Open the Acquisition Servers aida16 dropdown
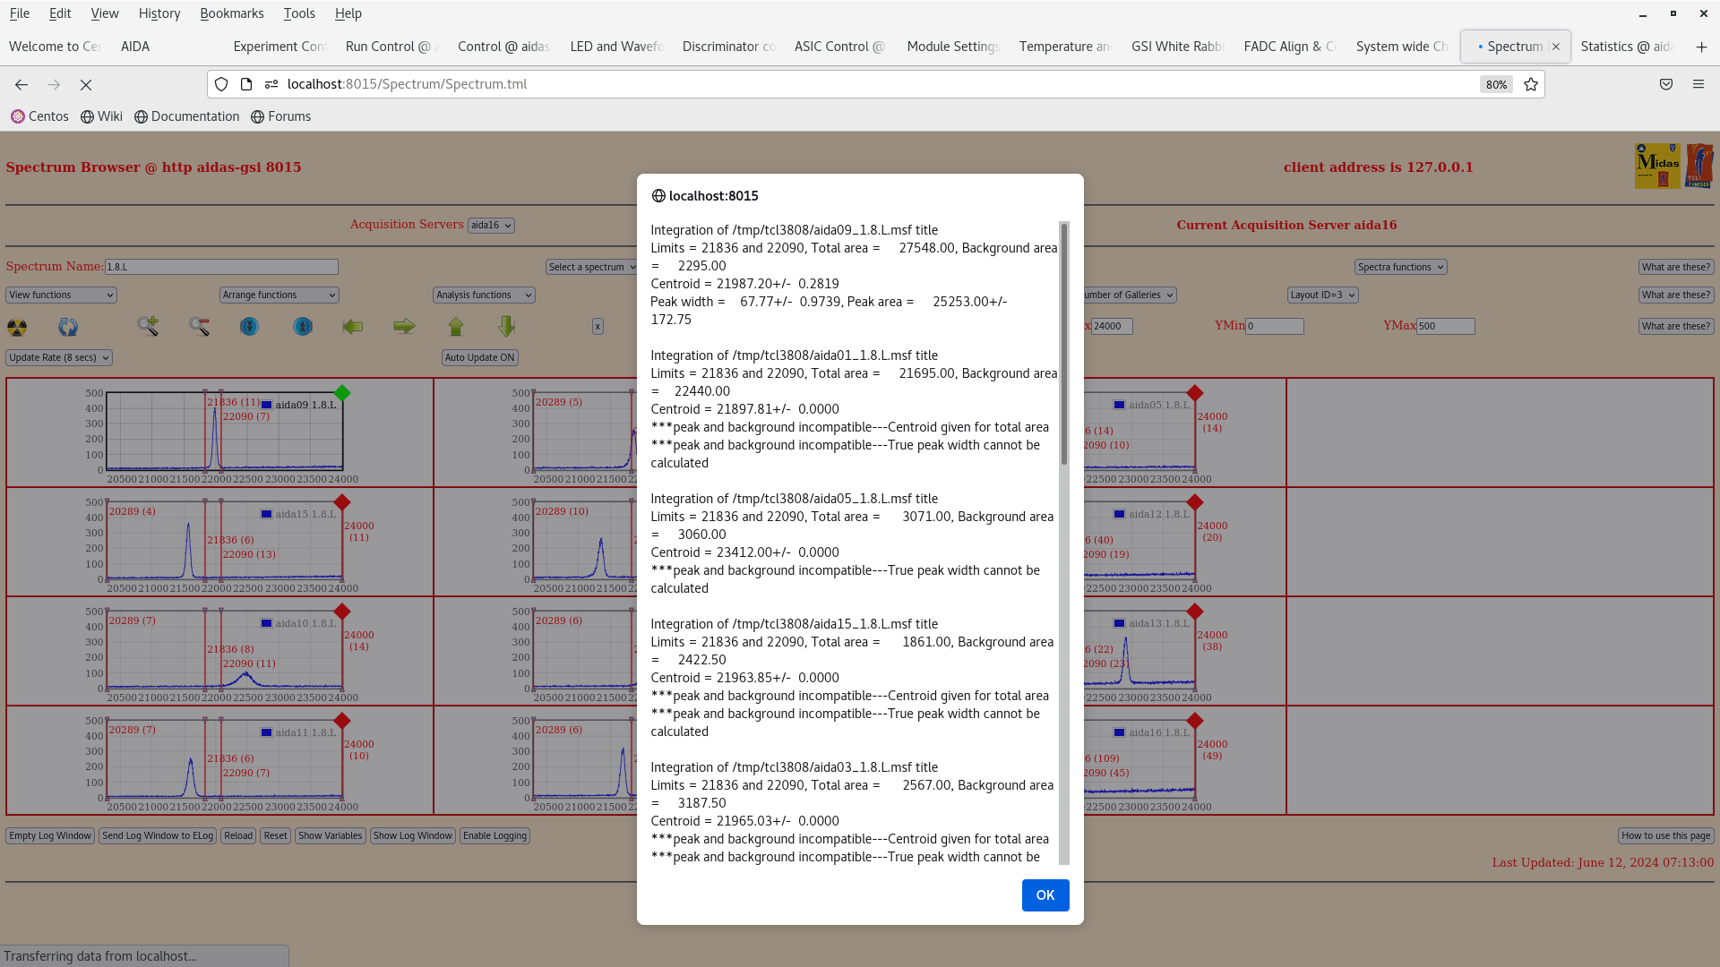 pos(491,226)
